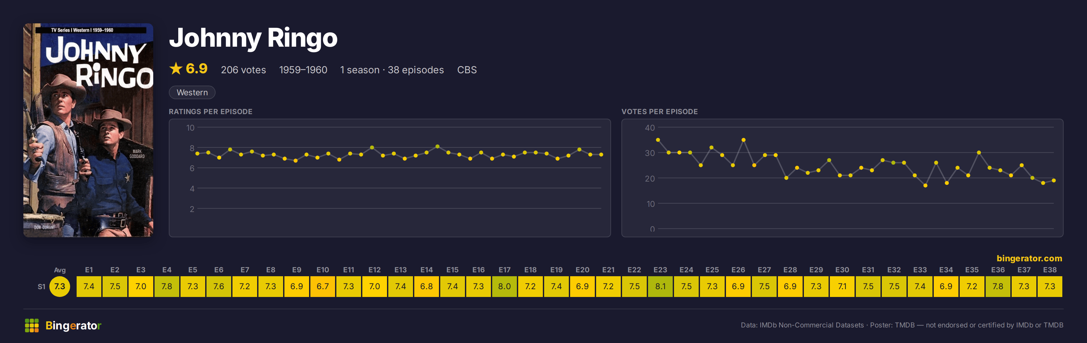Viewport: 1087px width, 343px height.
Task: Click the Votes Per Episode chart label
Action: click(x=659, y=112)
